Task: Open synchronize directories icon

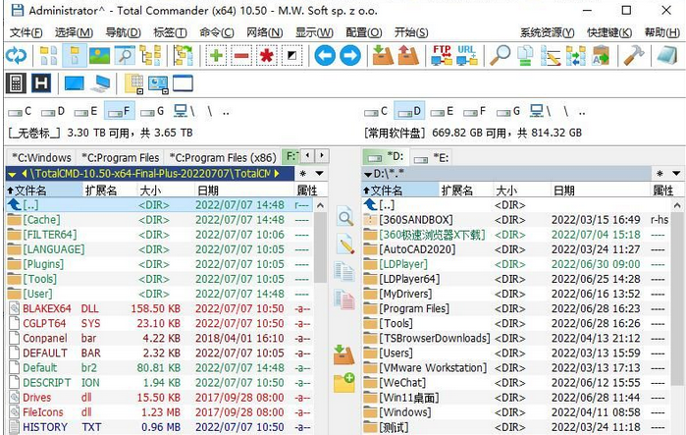Action: tap(576, 56)
